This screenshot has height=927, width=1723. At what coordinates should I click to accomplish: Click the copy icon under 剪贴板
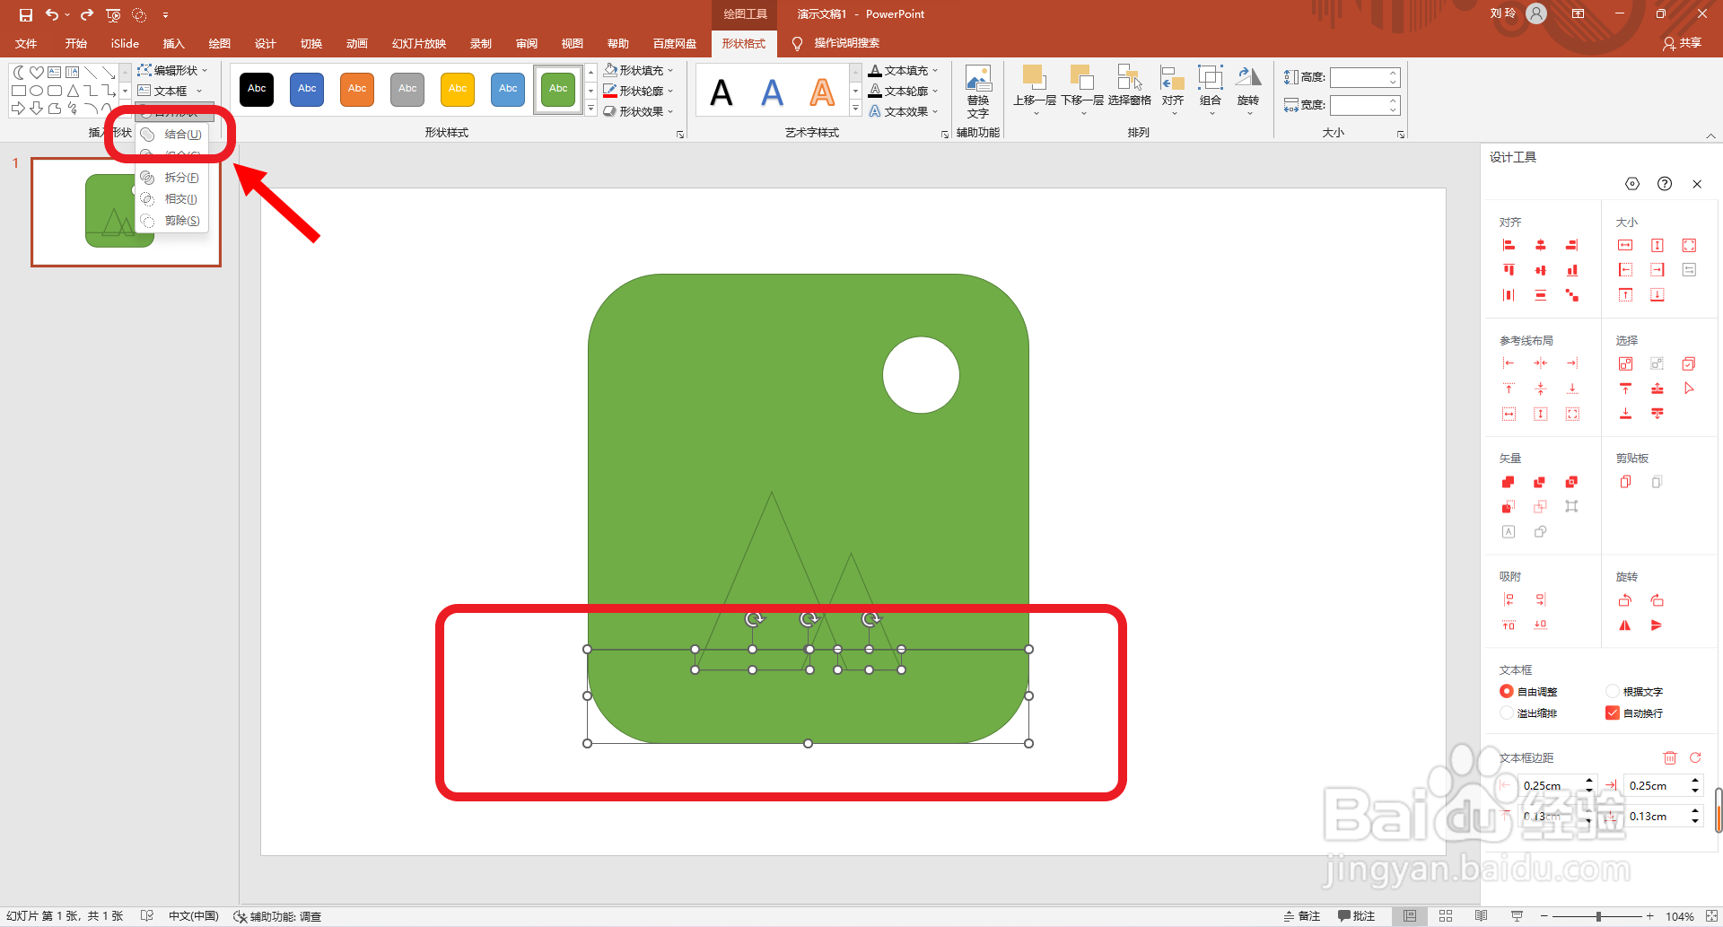click(x=1625, y=483)
